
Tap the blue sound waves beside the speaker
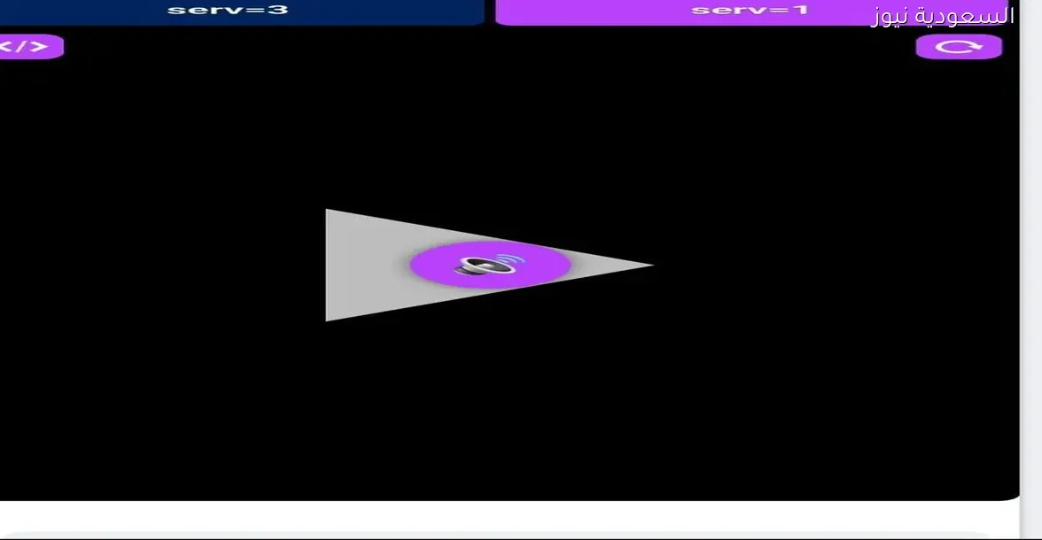510,261
